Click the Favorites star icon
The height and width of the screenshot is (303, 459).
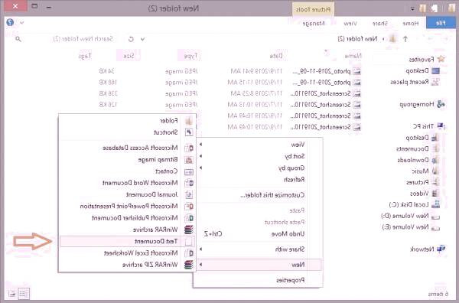441,59
